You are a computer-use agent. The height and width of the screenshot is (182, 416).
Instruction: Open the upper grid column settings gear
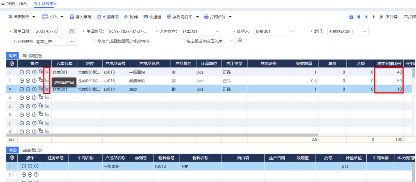[12, 63]
